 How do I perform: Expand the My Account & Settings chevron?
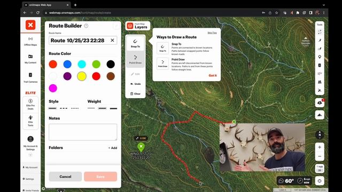[30, 155]
